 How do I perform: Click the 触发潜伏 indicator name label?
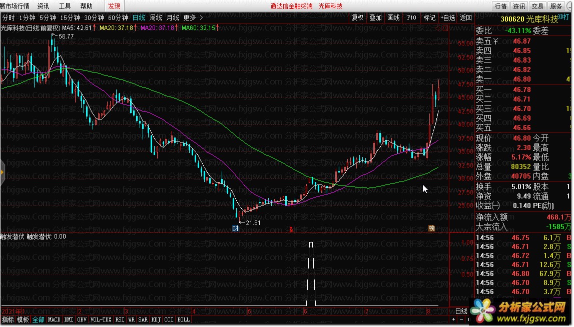(13, 236)
